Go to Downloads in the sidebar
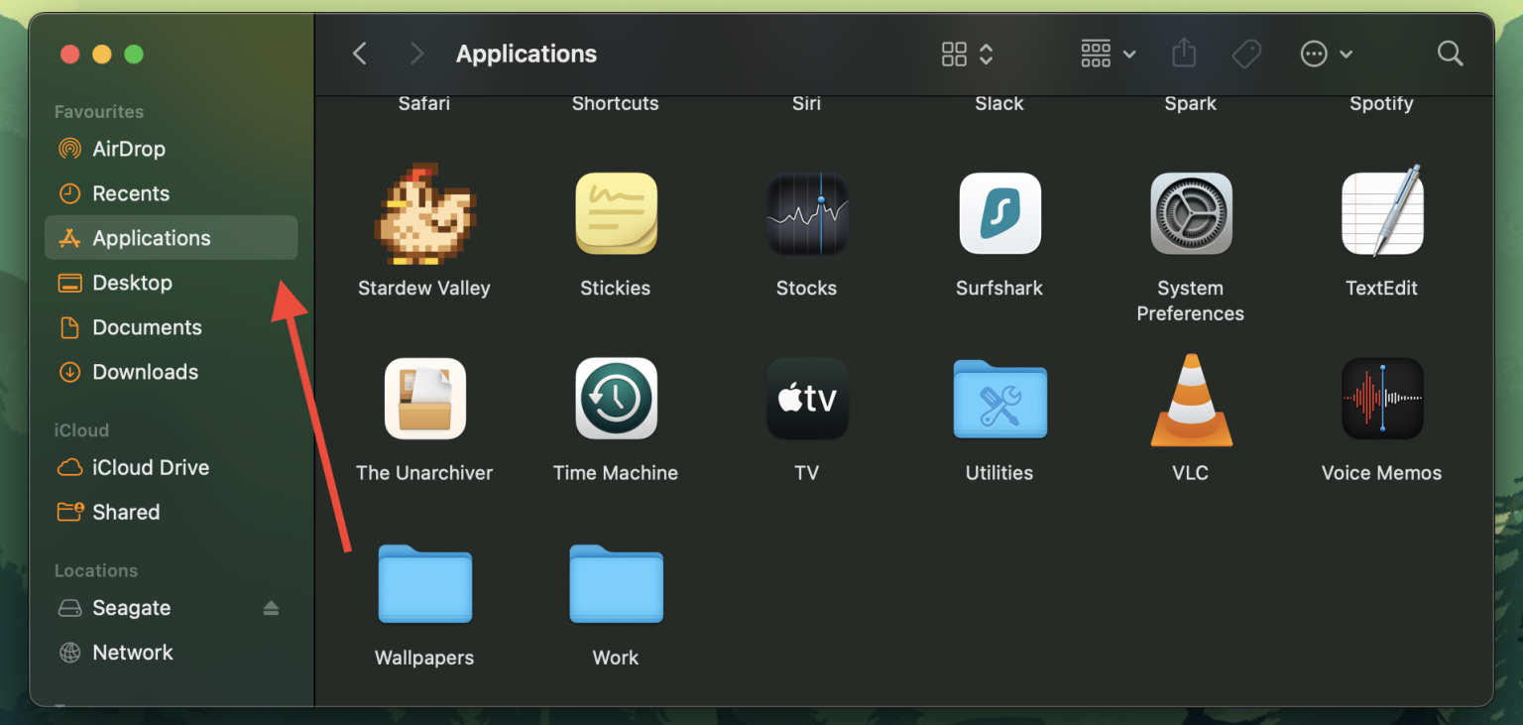The width and height of the screenshot is (1523, 725). click(145, 372)
